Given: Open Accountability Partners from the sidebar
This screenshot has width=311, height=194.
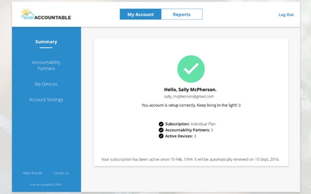Looking at the screenshot, I should click(46, 65).
